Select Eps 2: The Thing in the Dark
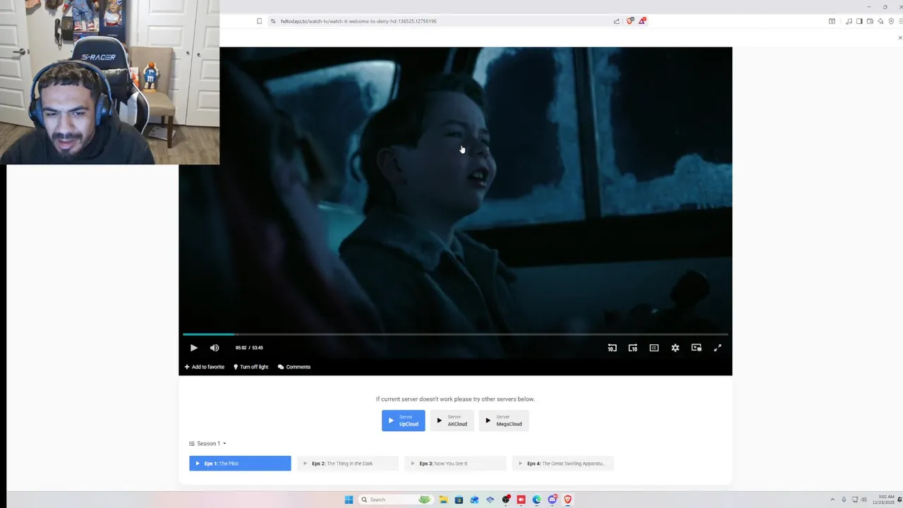The width and height of the screenshot is (903, 508). coord(348,464)
